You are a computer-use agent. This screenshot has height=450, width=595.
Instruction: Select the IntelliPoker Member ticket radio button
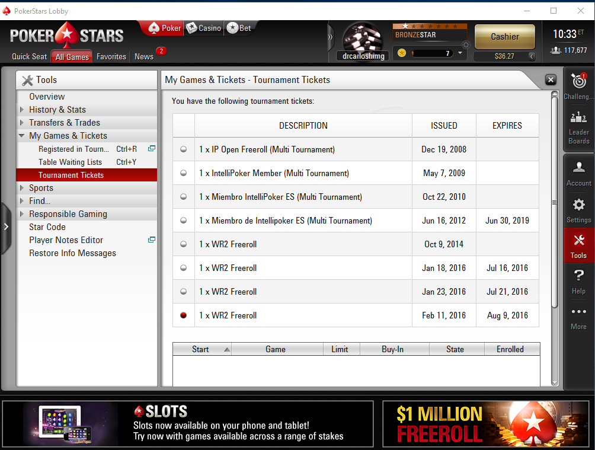183,173
